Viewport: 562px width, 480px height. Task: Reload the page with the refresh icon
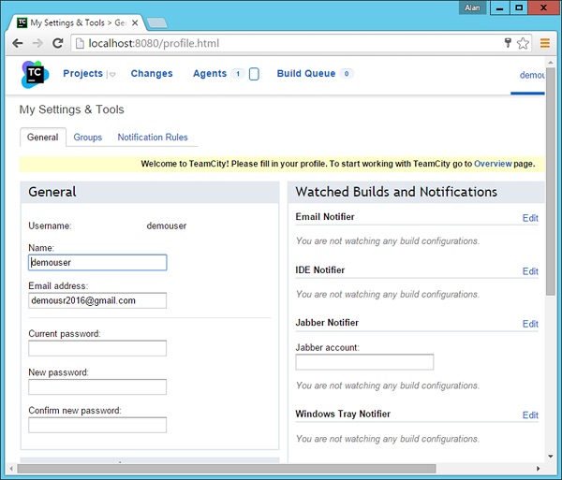tap(57, 43)
